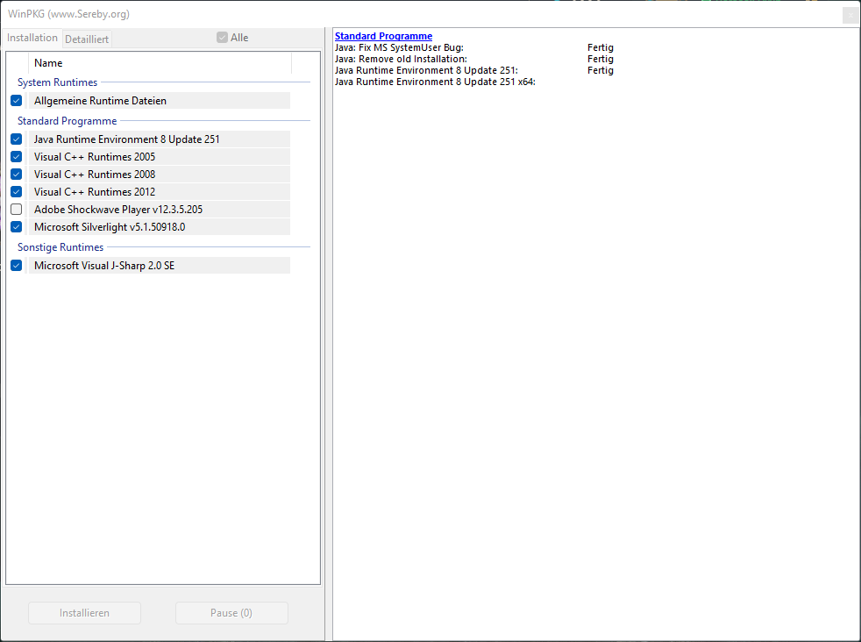Collapse the System Runtimes group header
Image resolution: width=861 pixels, height=642 pixels.
click(x=57, y=82)
